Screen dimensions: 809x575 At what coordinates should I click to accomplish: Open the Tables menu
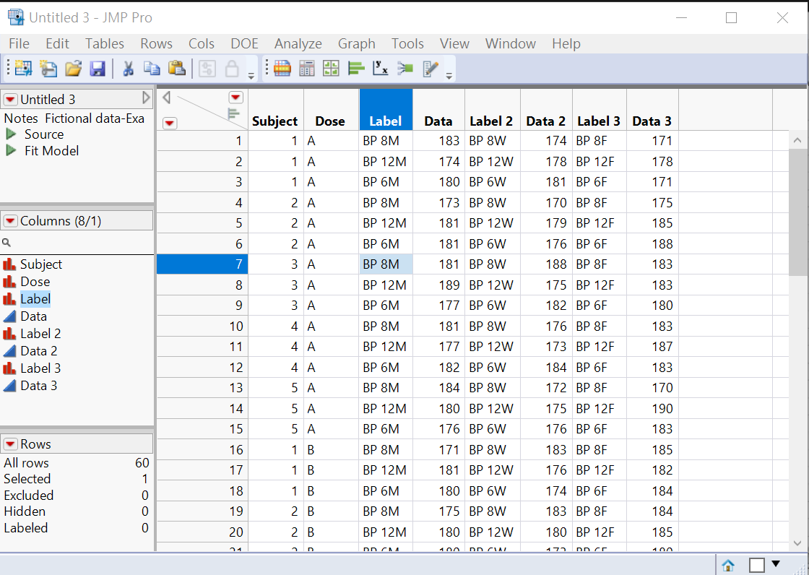(105, 44)
